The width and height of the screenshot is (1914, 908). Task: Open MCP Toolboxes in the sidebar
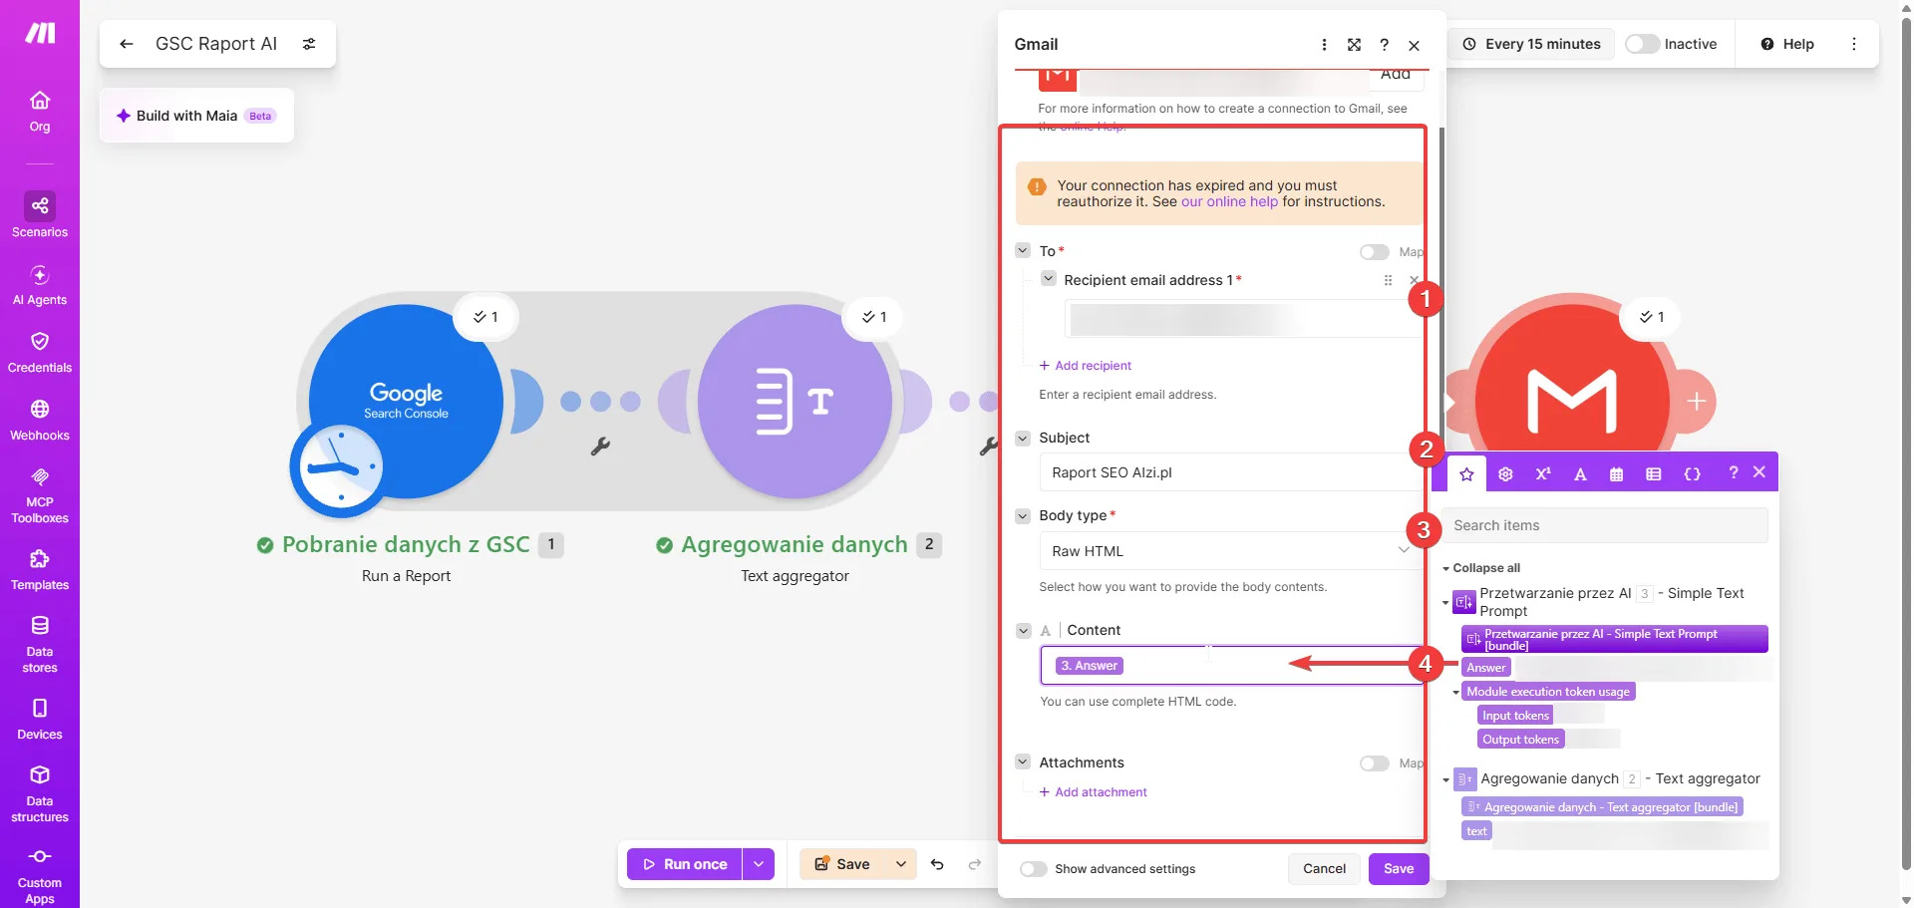coord(40,495)
